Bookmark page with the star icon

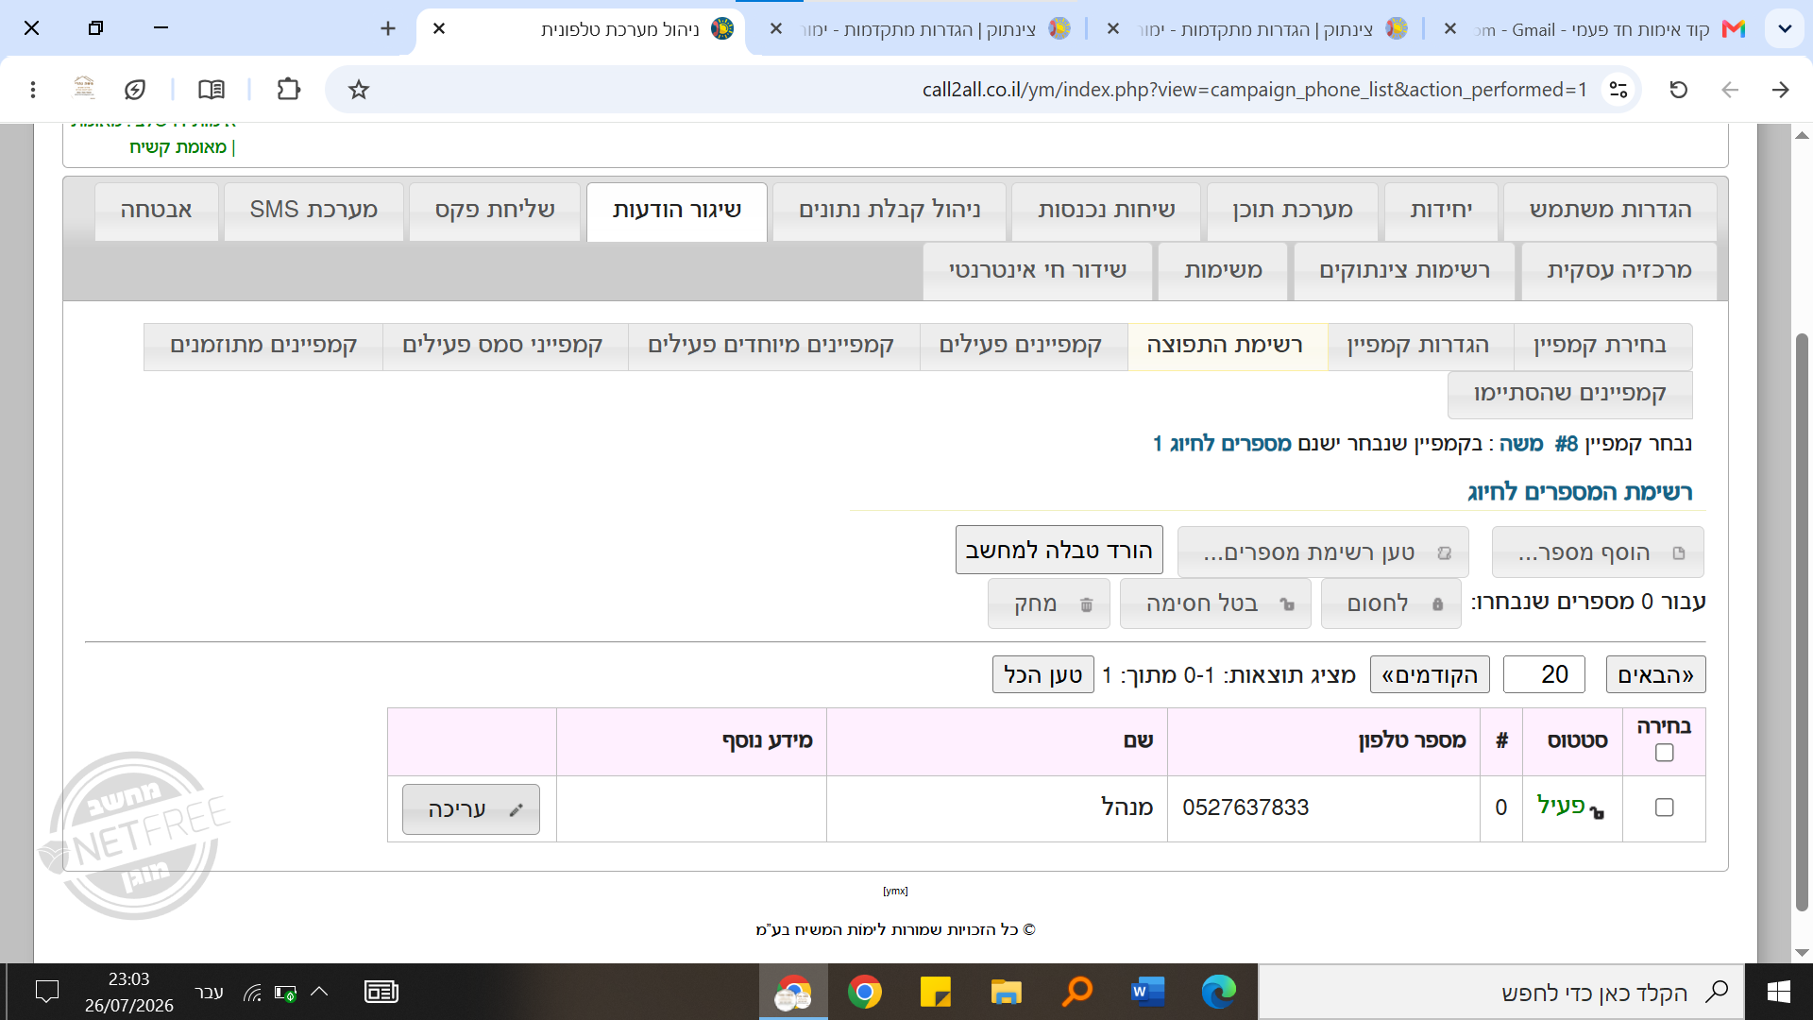(x=358, y=90)
